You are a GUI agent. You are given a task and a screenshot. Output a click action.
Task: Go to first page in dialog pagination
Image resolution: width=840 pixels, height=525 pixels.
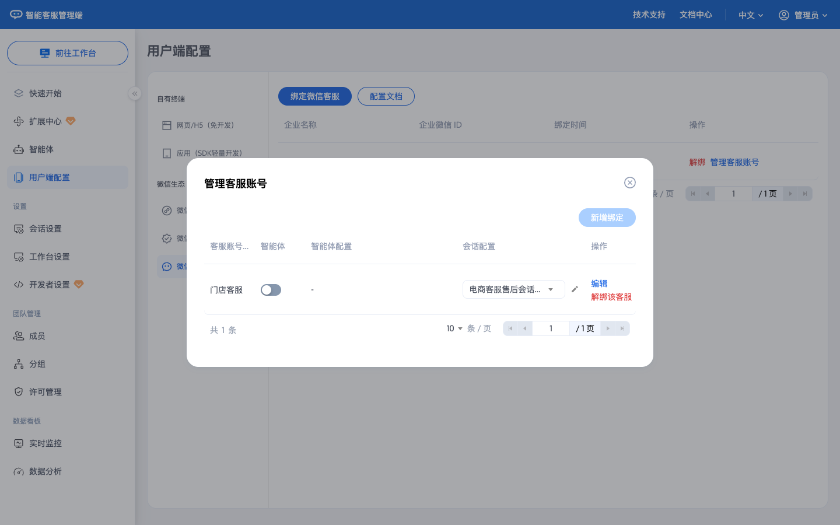(x=510, y=328)
